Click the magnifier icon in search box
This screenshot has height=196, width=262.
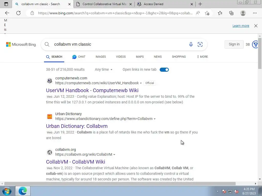[47, 44]
